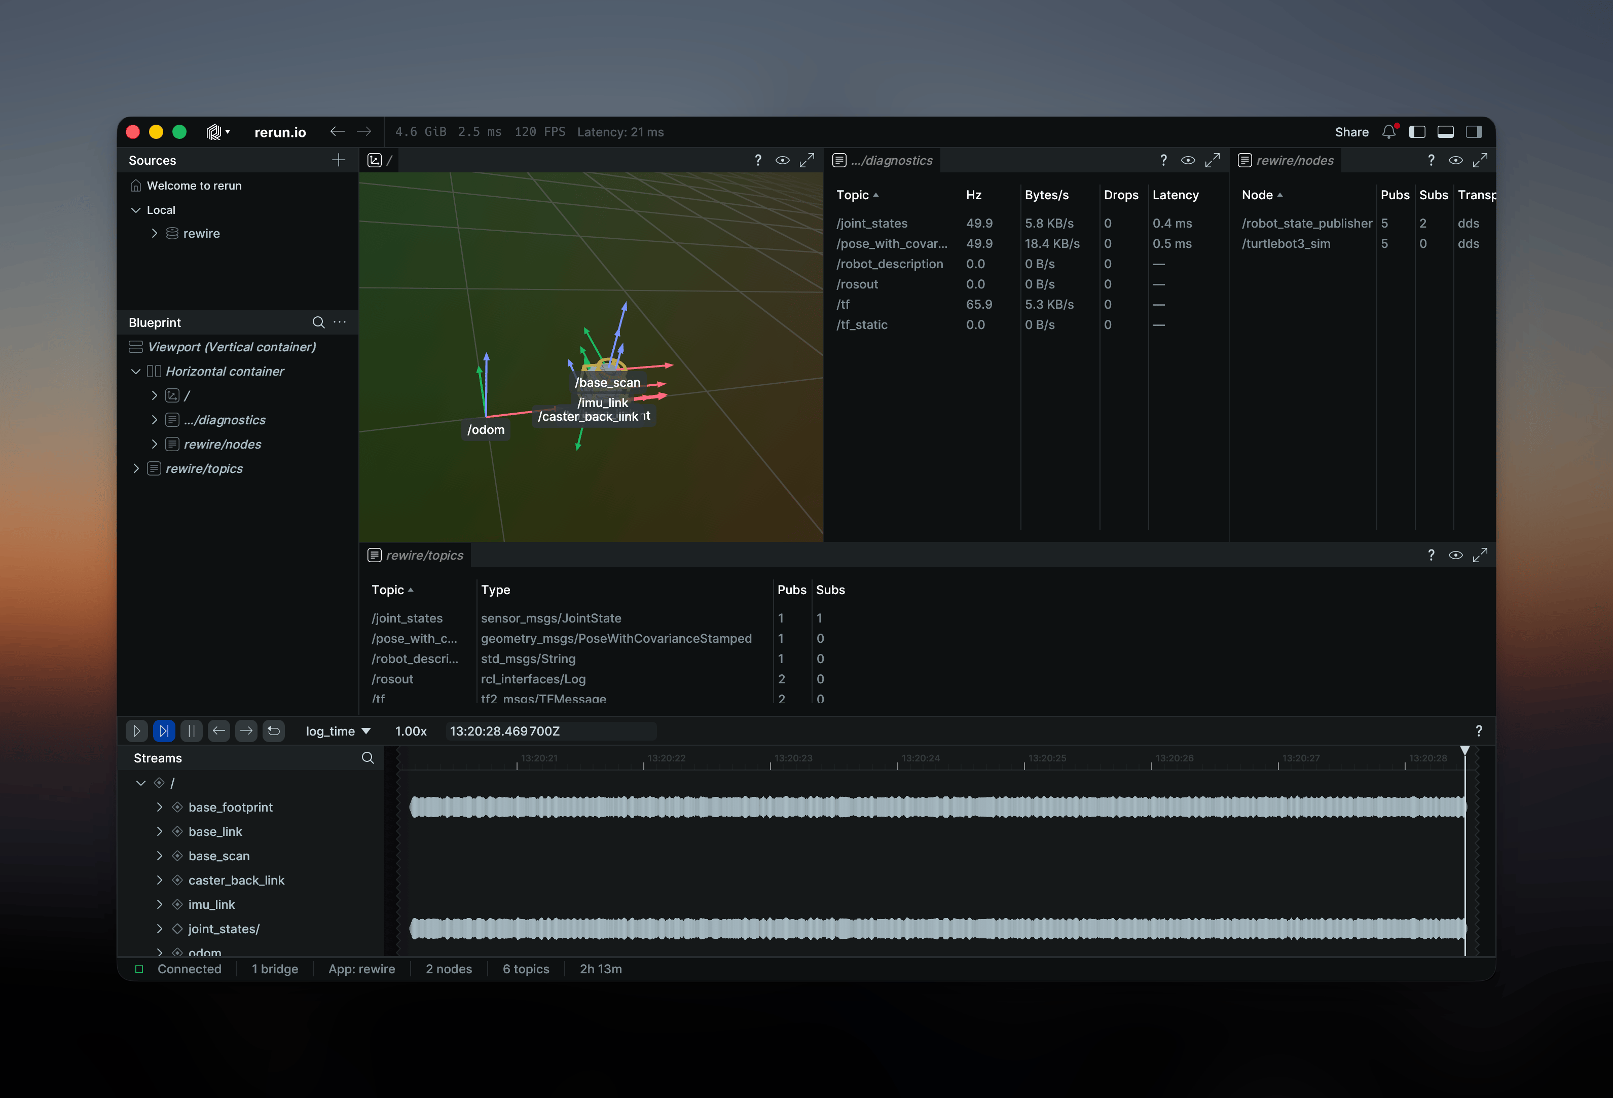The image size is (1613, 1098).
Task: Pause the timeline playback
Action: (x=192, y=731)
